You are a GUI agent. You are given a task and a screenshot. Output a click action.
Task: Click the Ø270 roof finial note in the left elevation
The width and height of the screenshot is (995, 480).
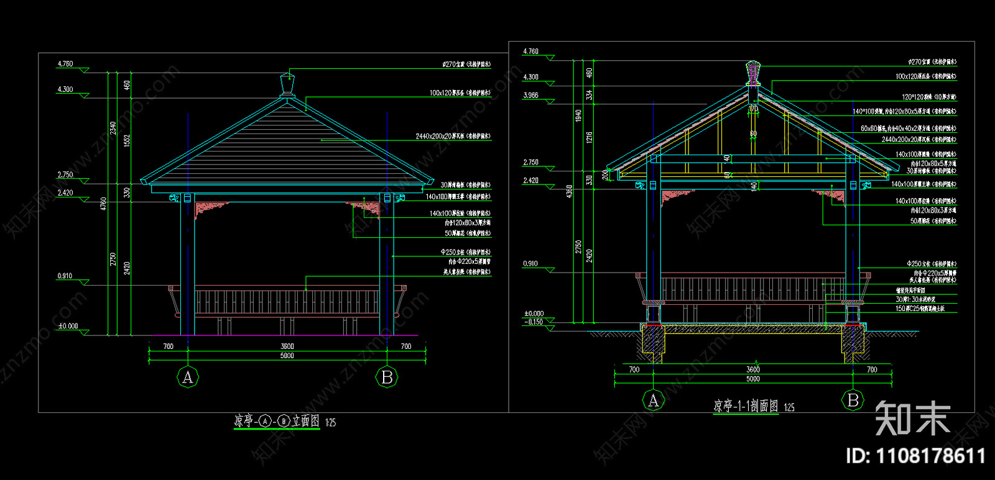click(466, 64)
